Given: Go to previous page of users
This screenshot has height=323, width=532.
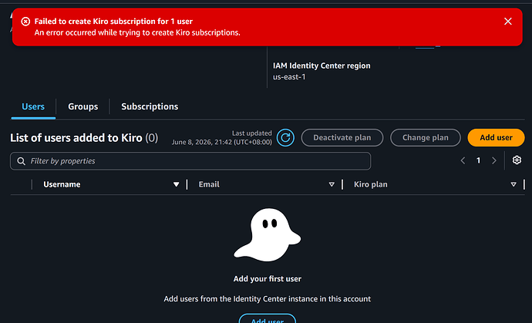Looking at the screenshot, I should pyautogui.click(x=463, y=160).
